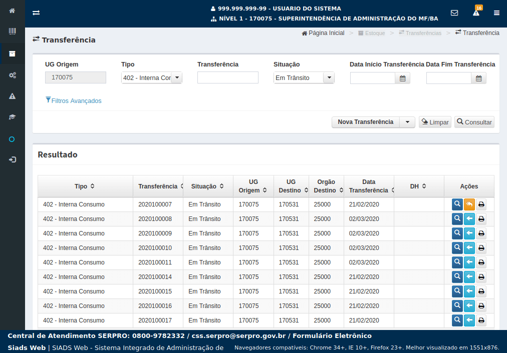507x353 pixels.
Task: Click the circle icon in sidebar
Action: (12, 139)
